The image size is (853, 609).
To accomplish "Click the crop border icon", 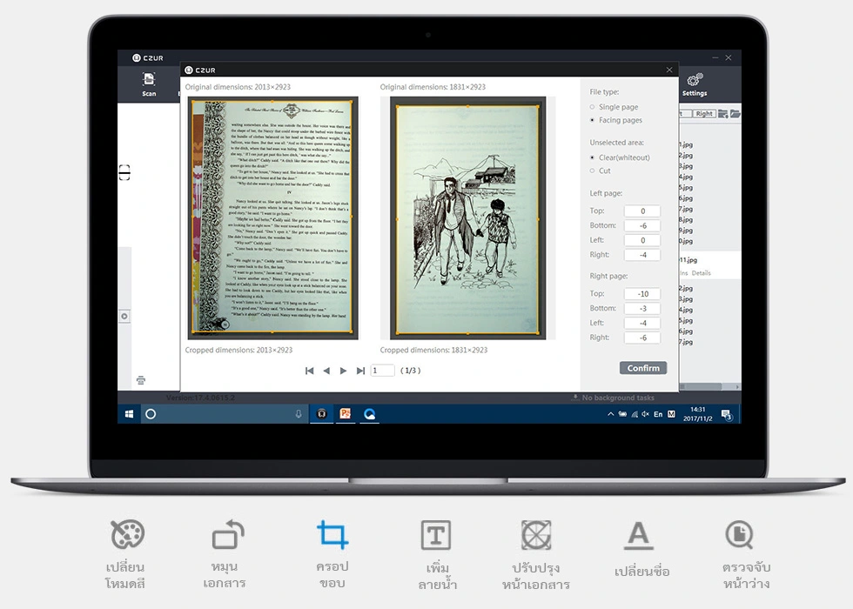I will pyautogui.click(x=332, y=534).
